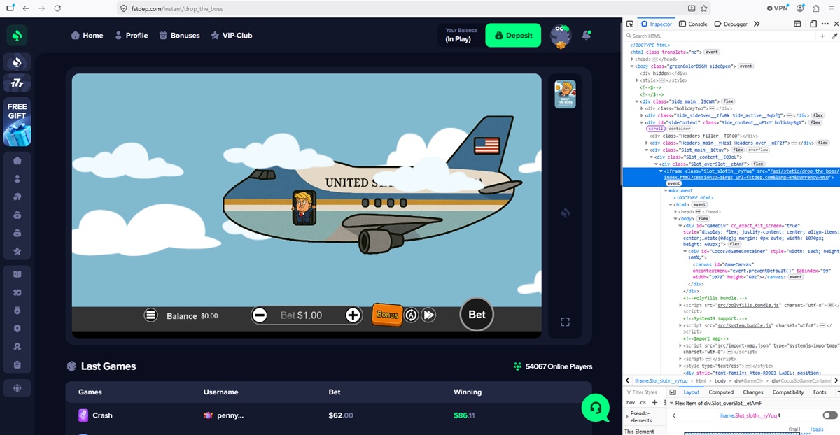Open the Computed tab in sidebar

coord(721,392)
